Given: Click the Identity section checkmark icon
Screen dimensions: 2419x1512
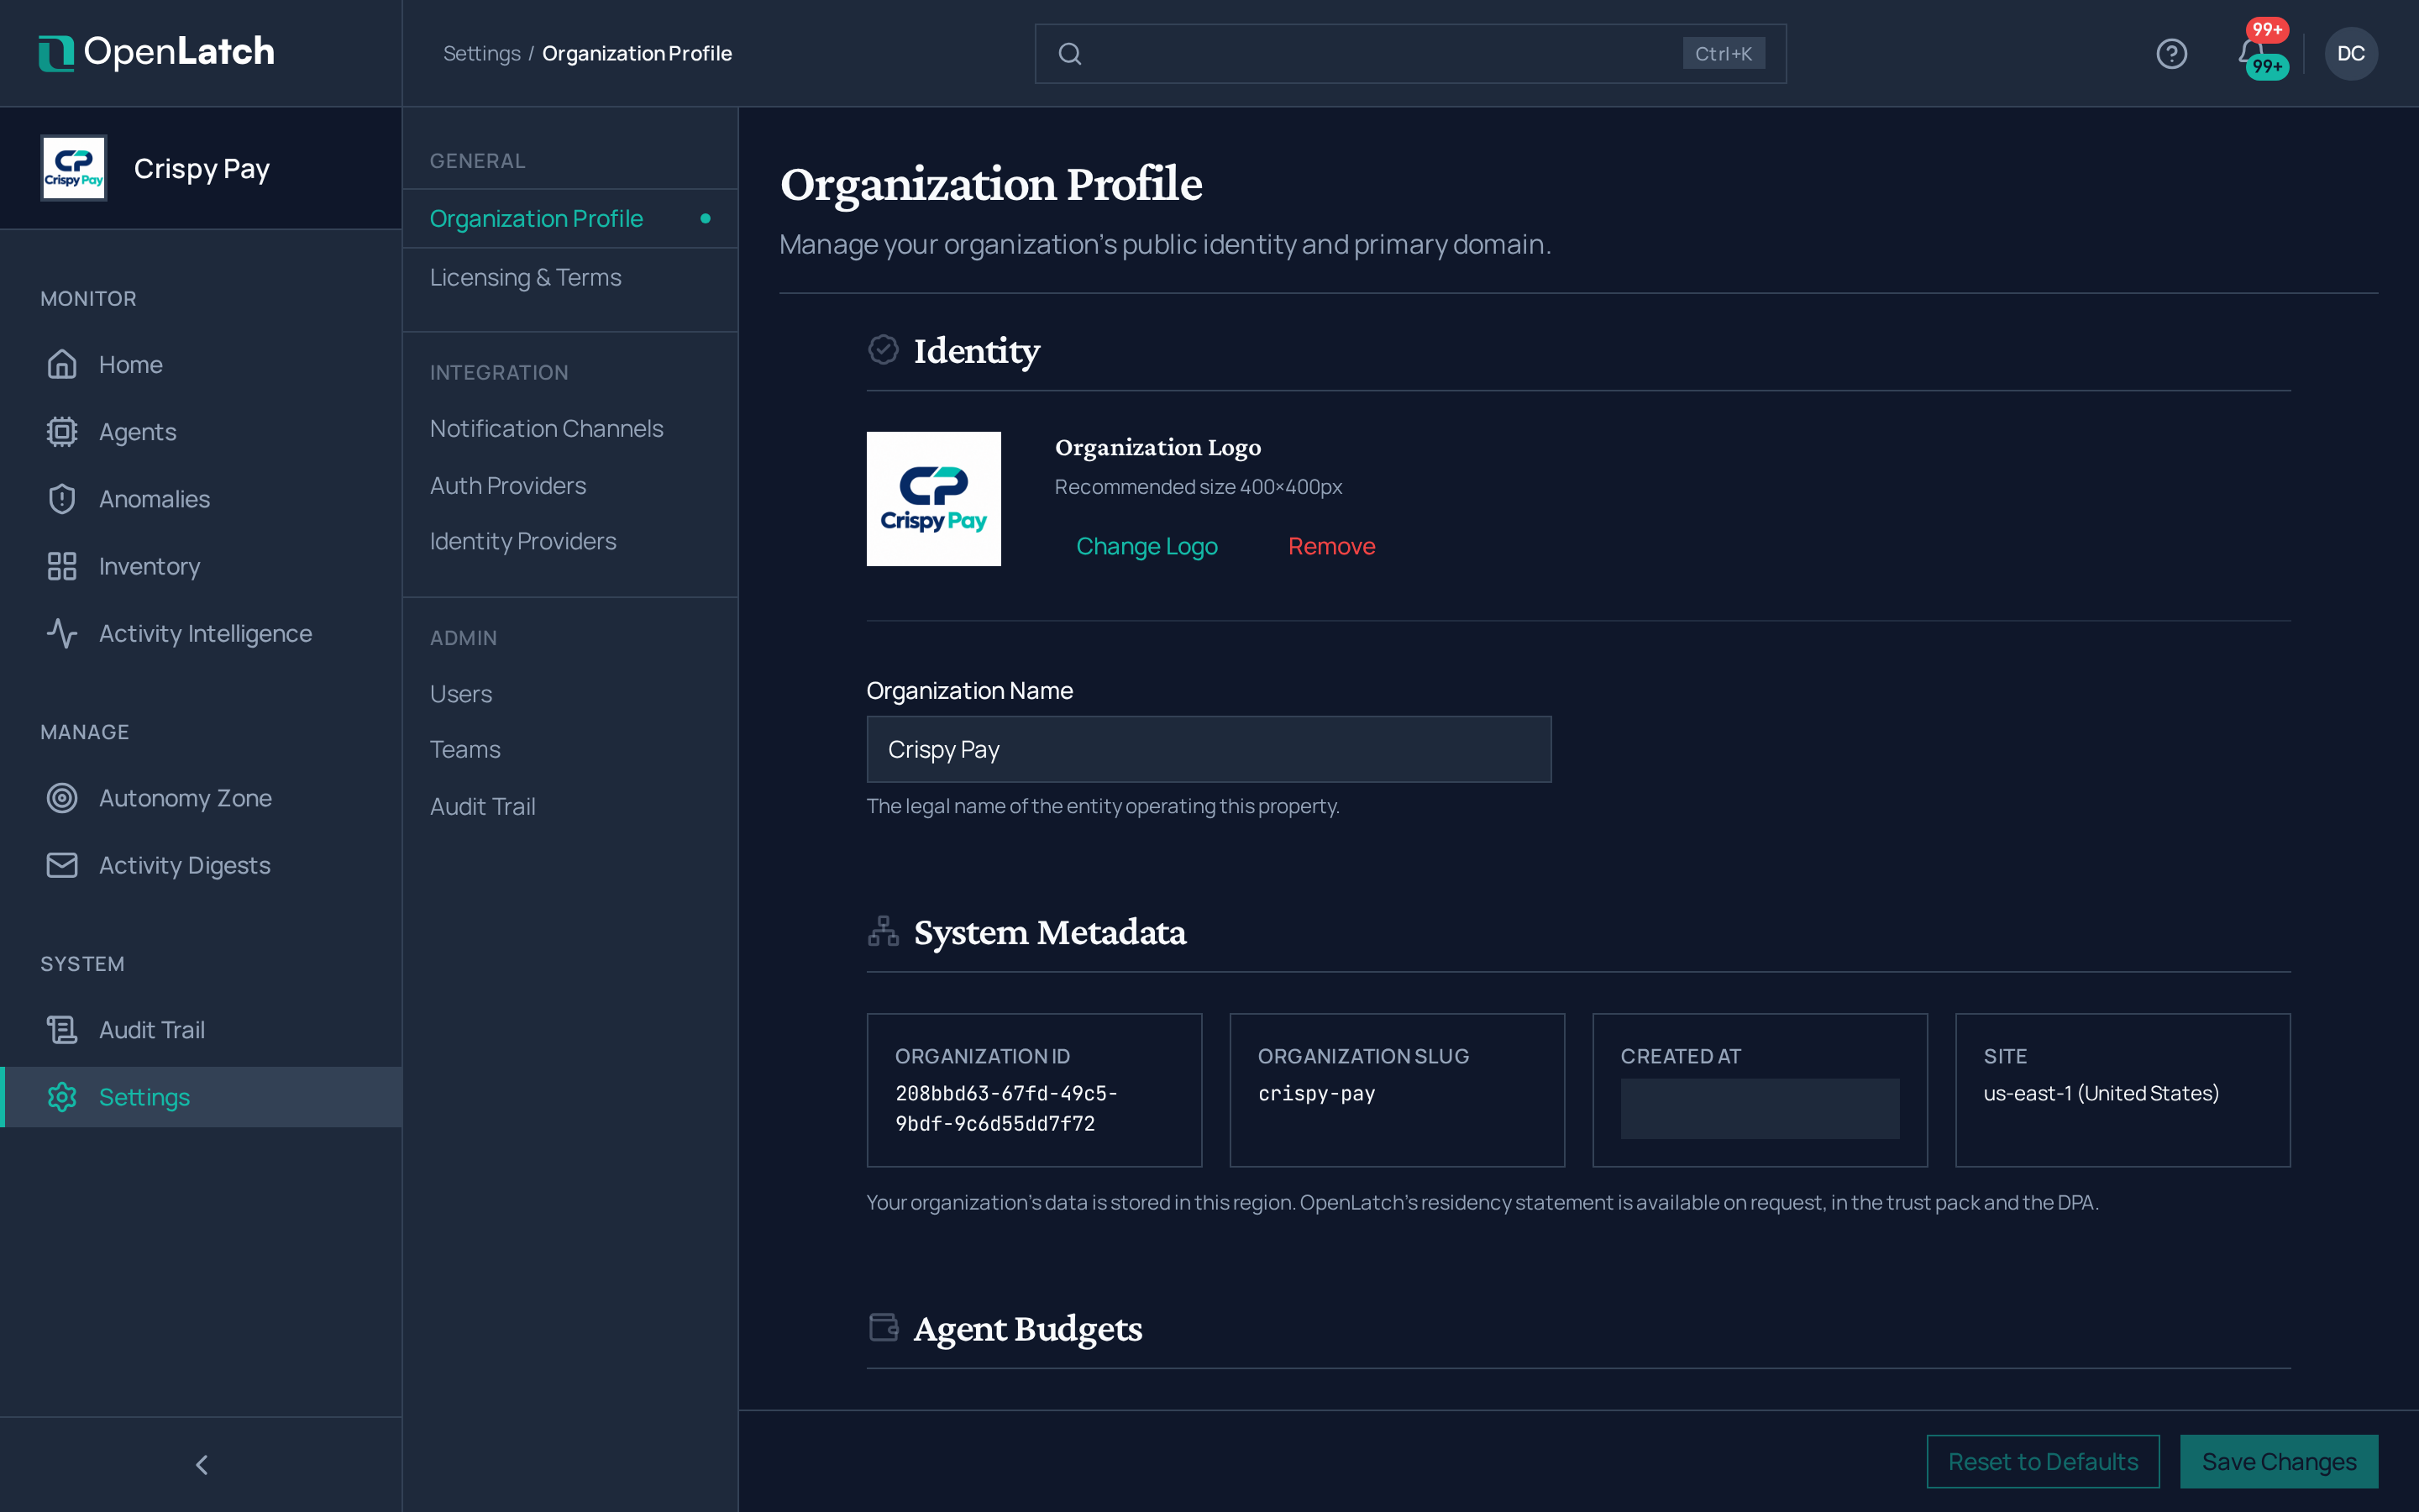Looking at the screenshot, I should click(884, 350).
